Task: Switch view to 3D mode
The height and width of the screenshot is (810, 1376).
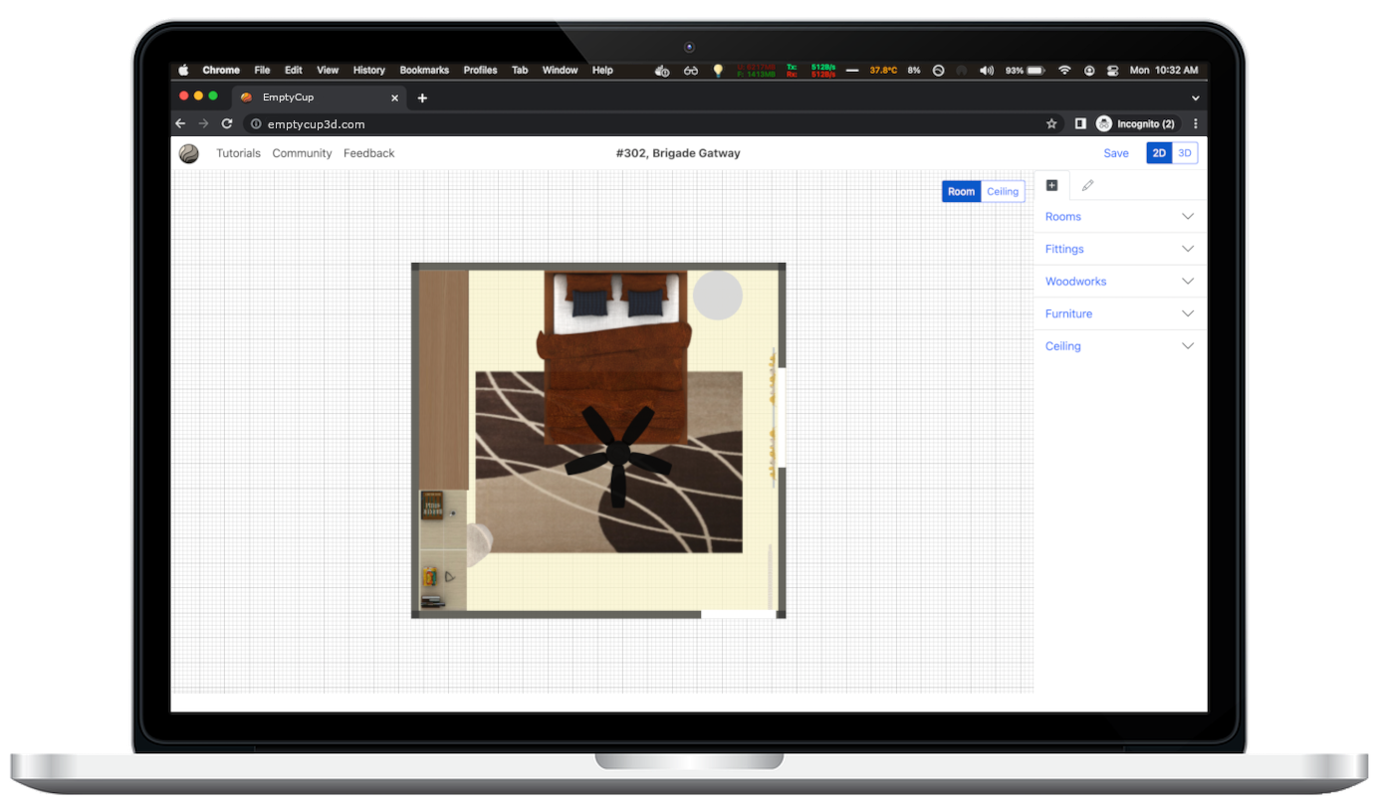Action: [1185, 153]
